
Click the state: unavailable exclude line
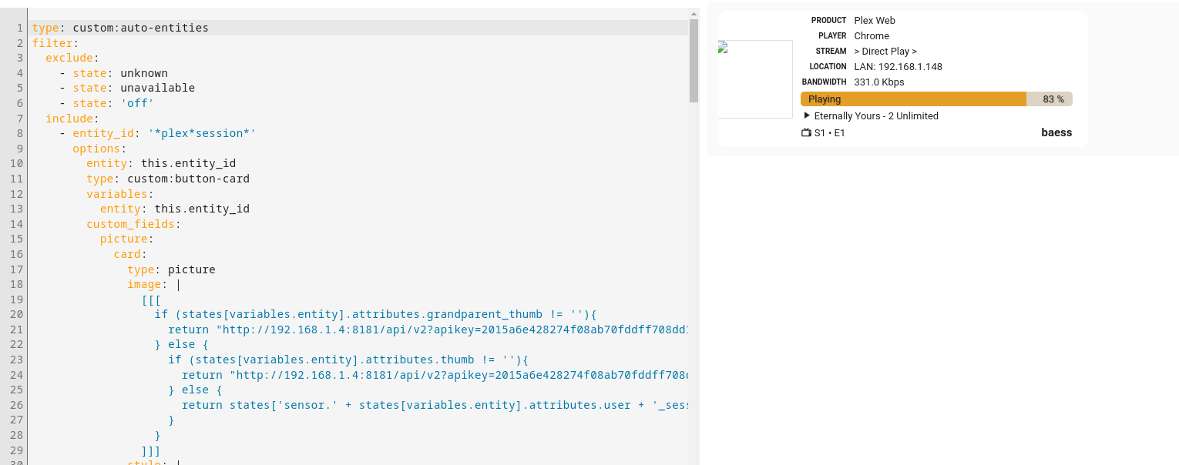click(x=133, y=88)
